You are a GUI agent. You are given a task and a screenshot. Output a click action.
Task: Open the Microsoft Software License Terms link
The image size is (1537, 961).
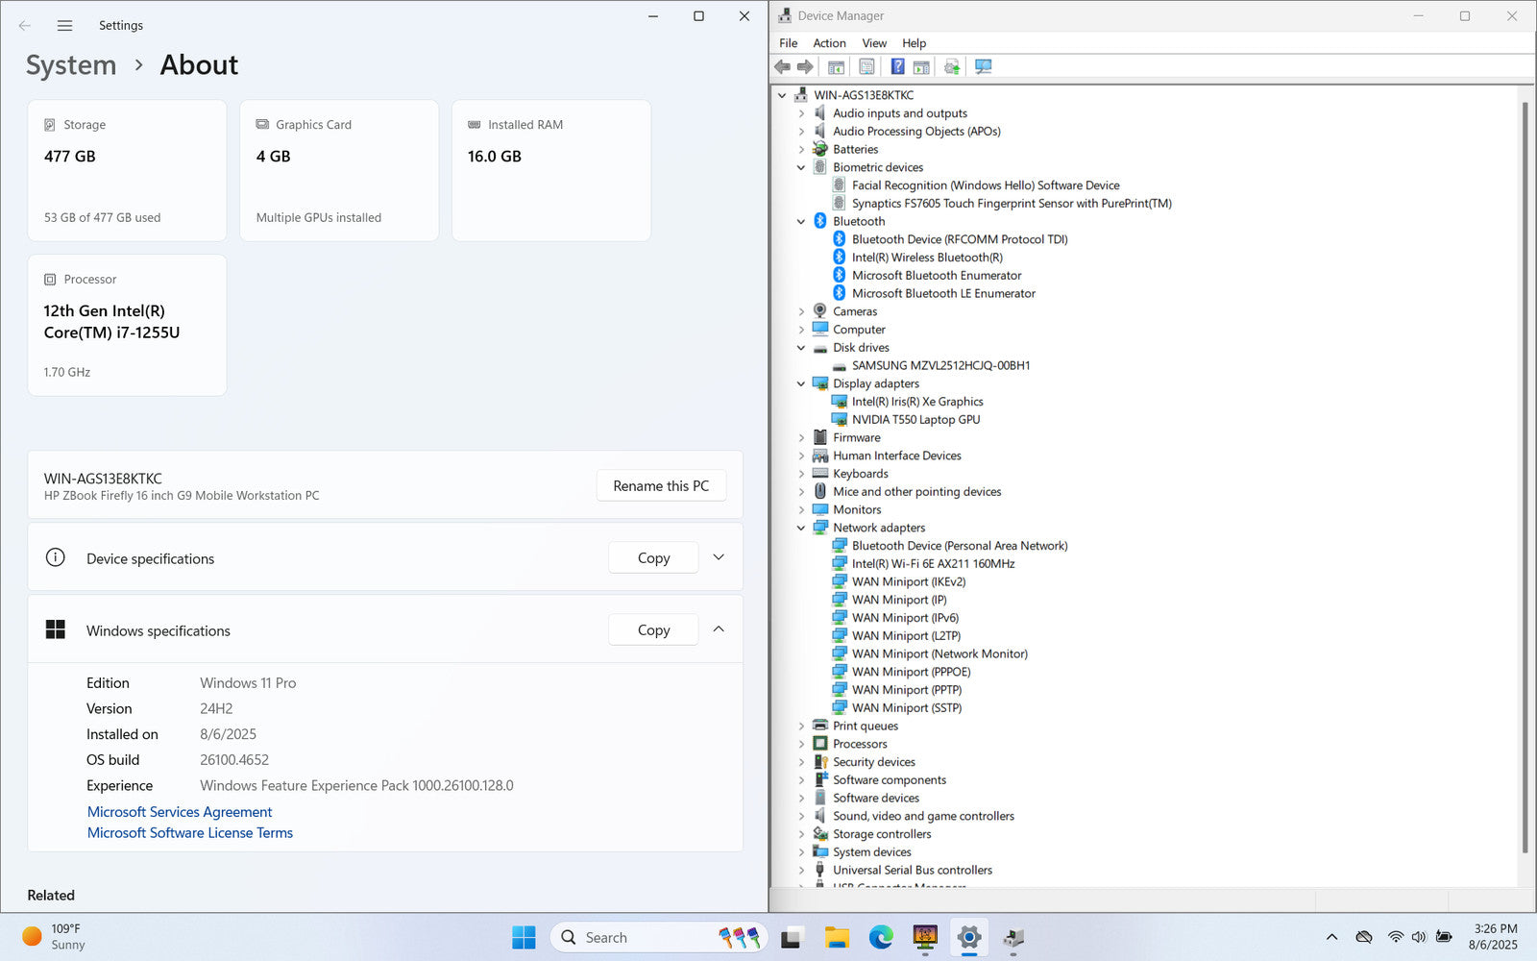[190, 833]
